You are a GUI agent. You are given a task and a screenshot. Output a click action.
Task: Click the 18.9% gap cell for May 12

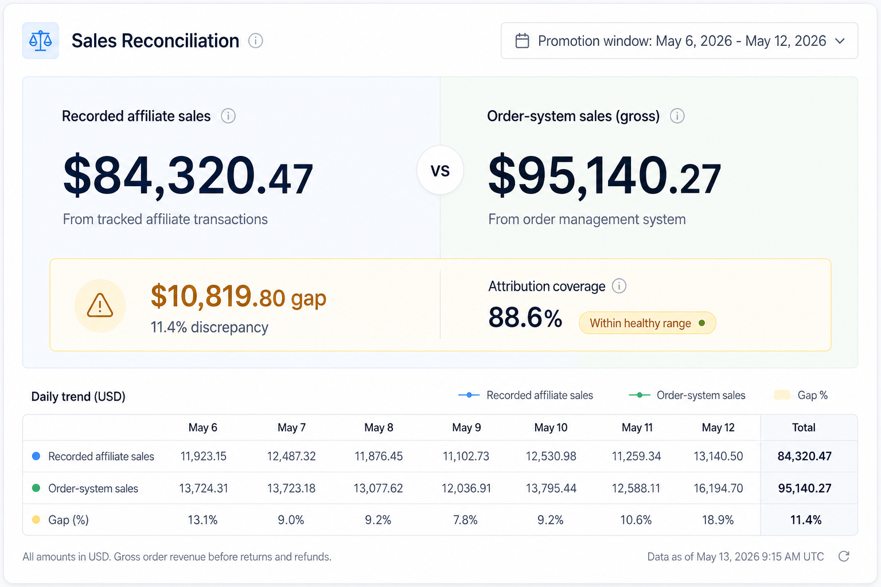coord(718,520)
